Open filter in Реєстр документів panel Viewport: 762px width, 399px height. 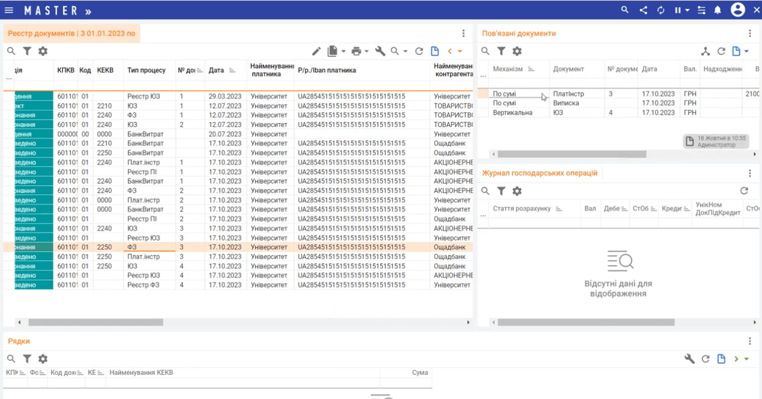point(27,52)
